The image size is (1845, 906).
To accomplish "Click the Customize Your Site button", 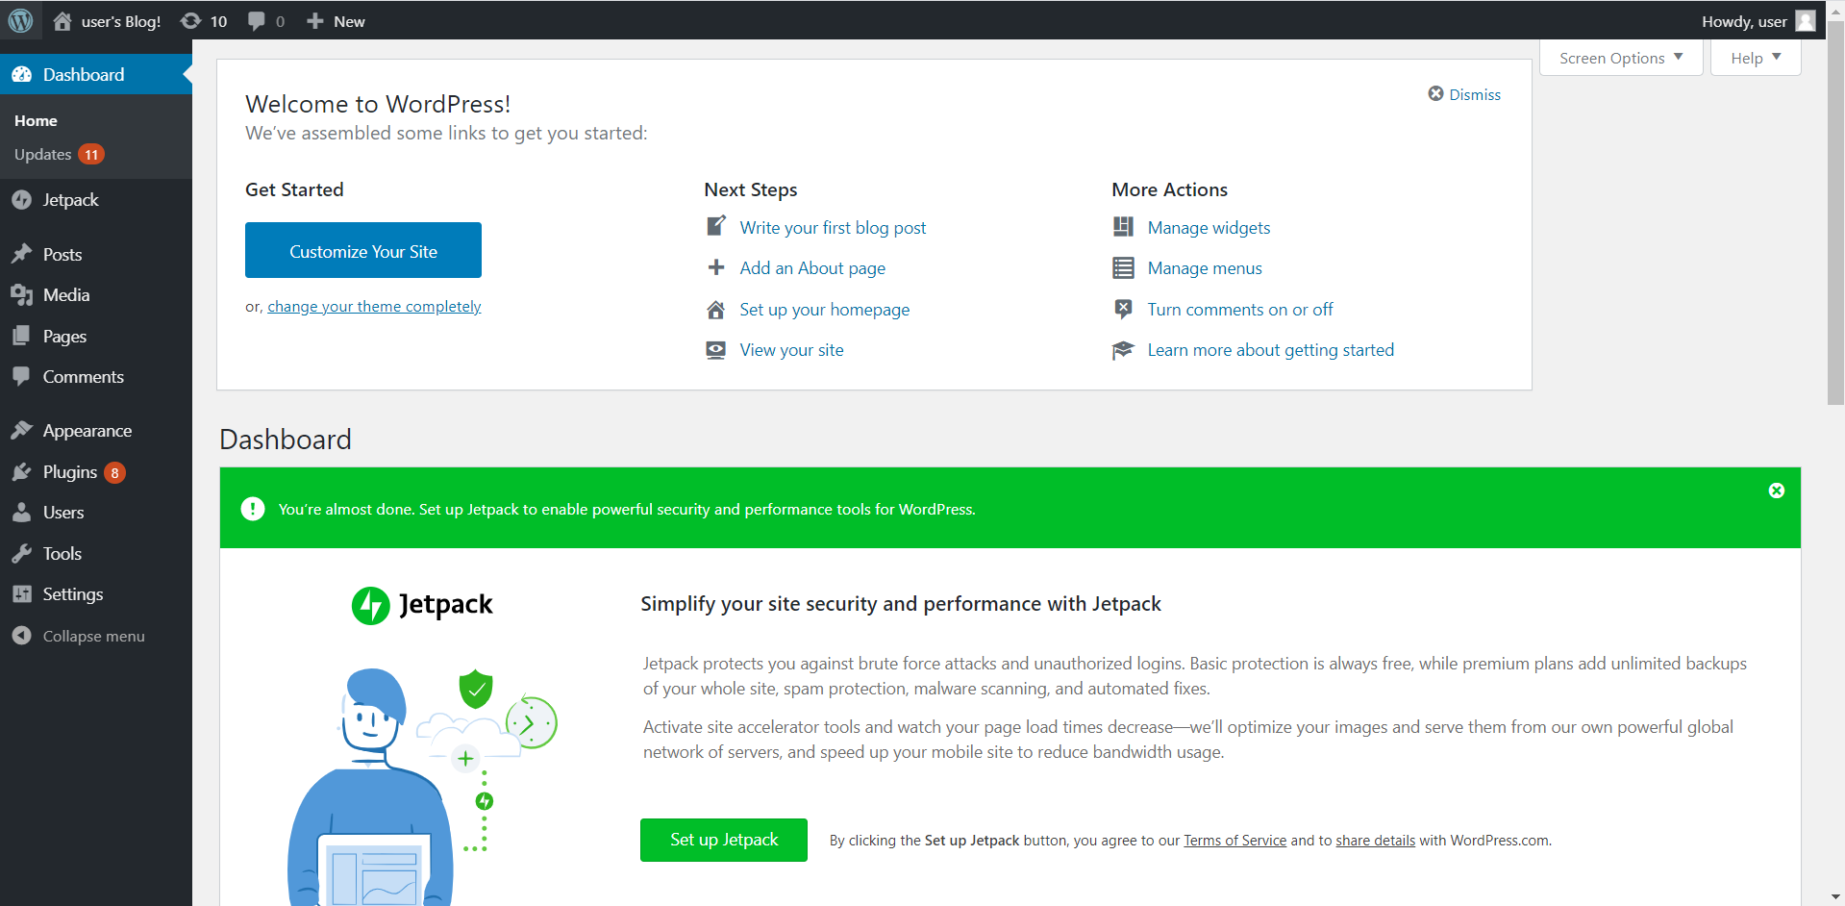I will click(363, 250).
